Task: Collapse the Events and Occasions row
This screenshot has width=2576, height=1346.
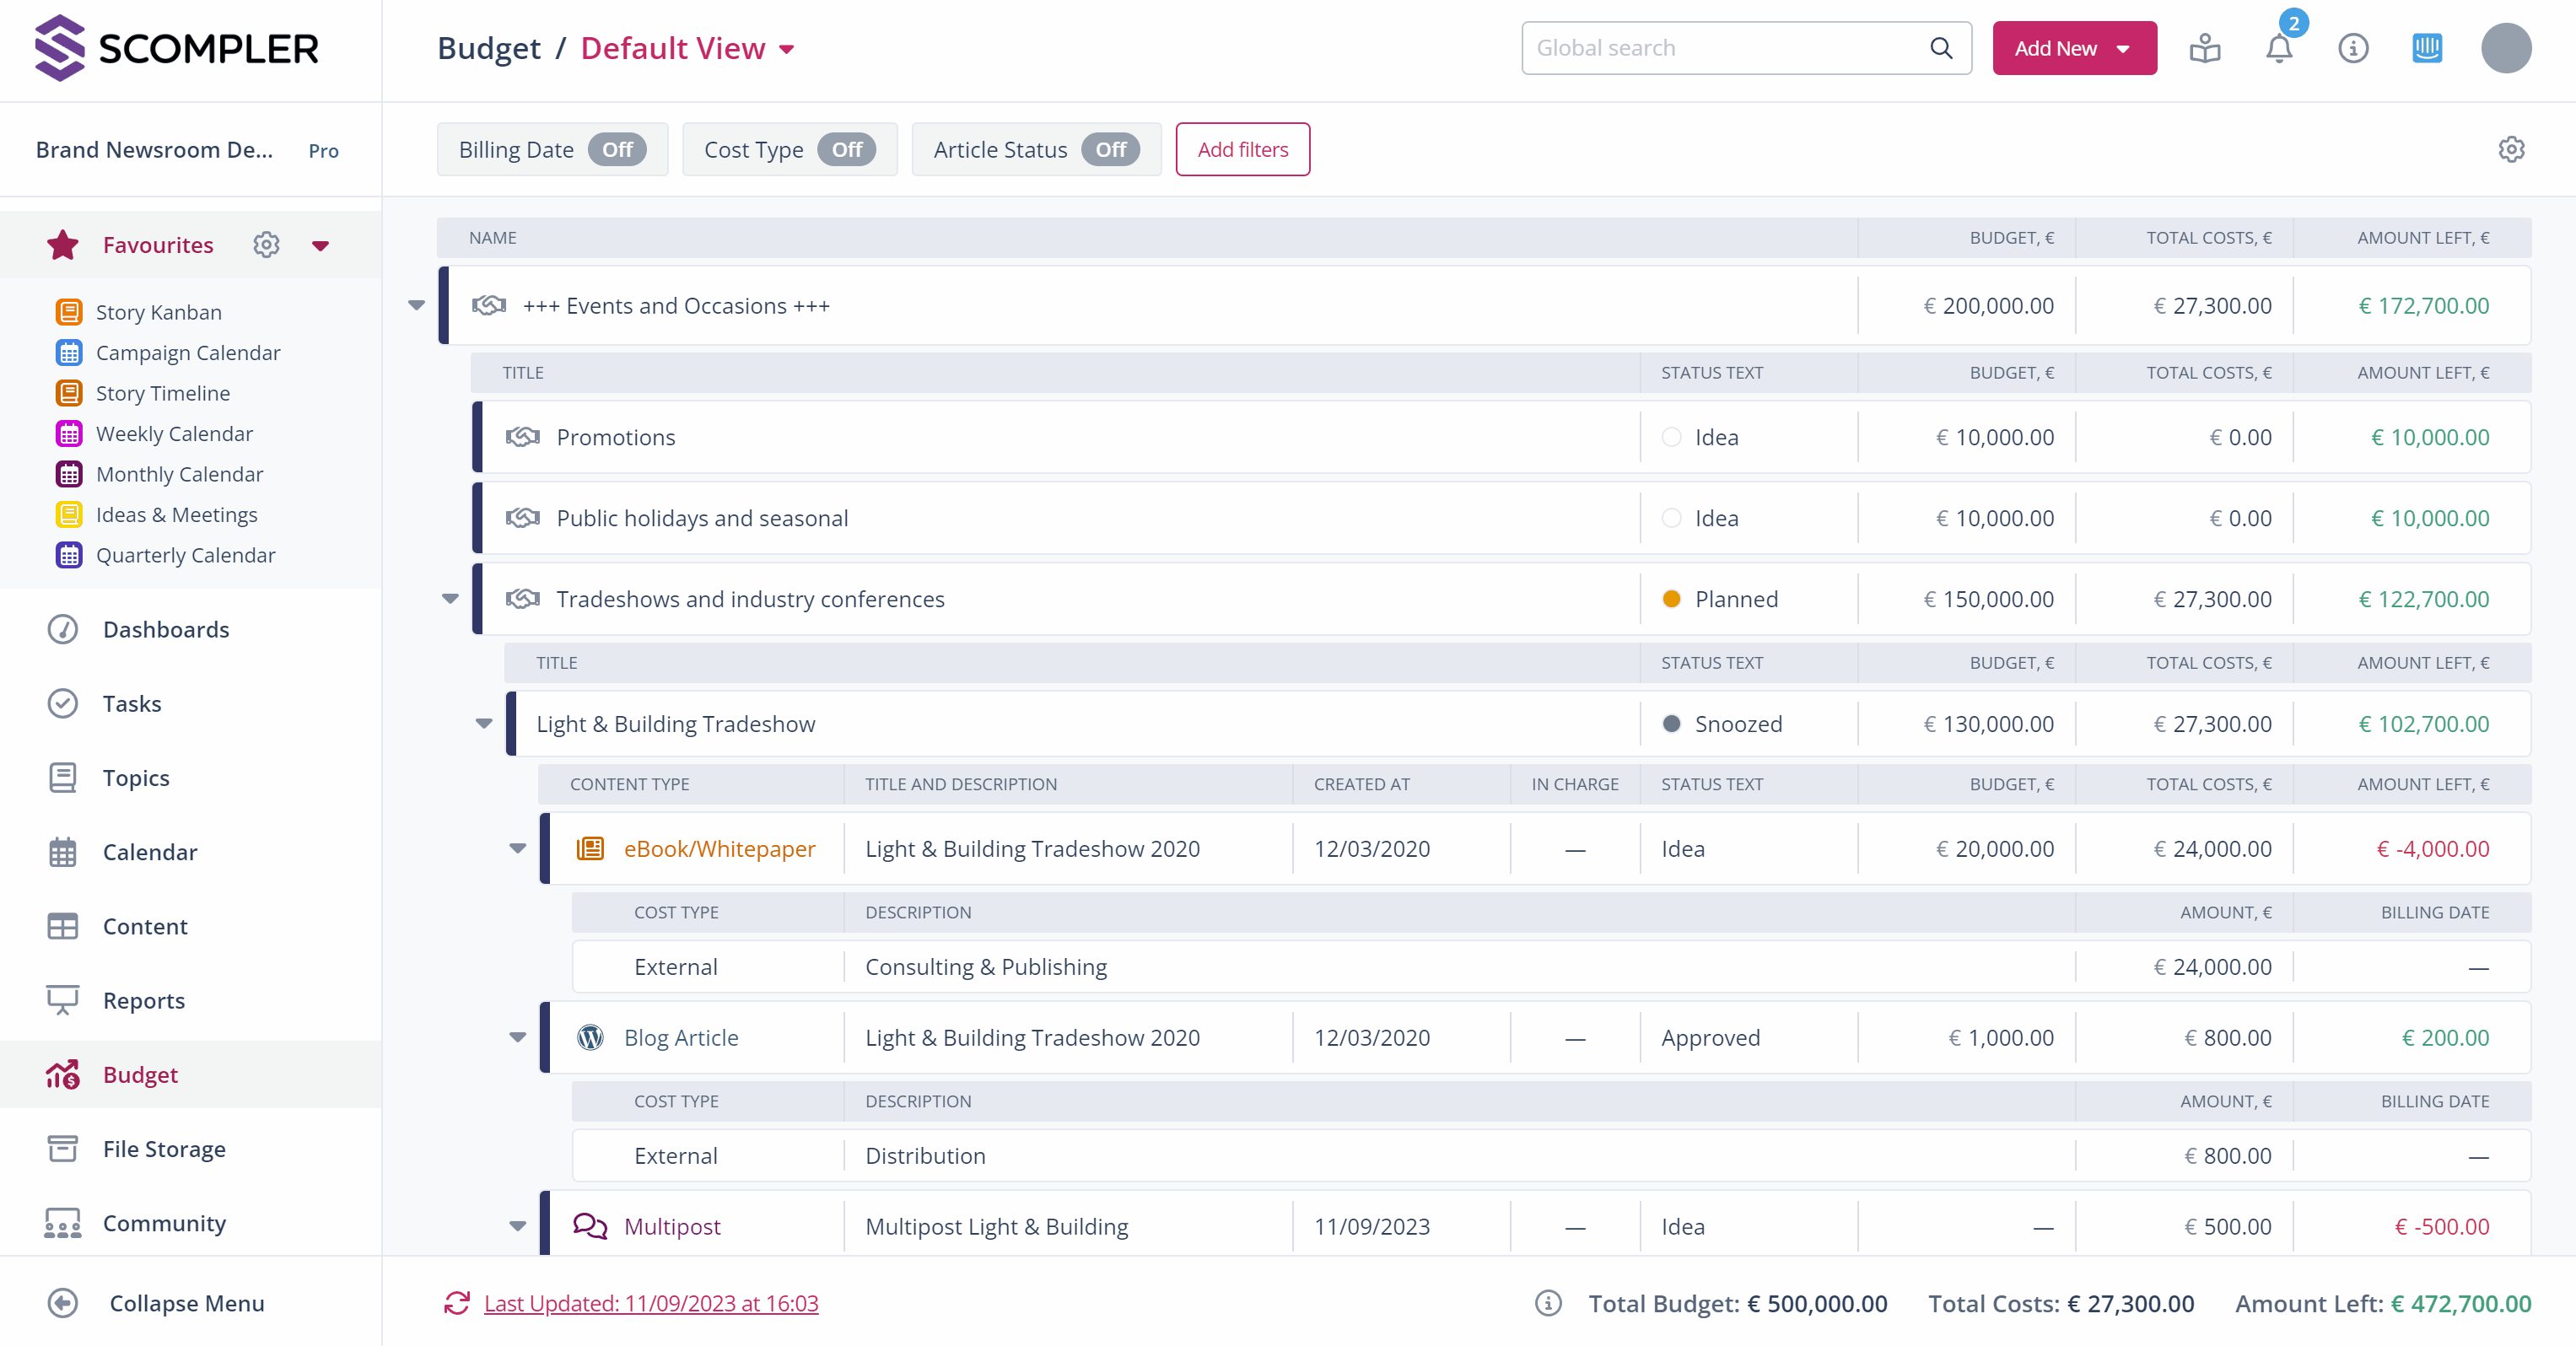Action: pos(417,306)
